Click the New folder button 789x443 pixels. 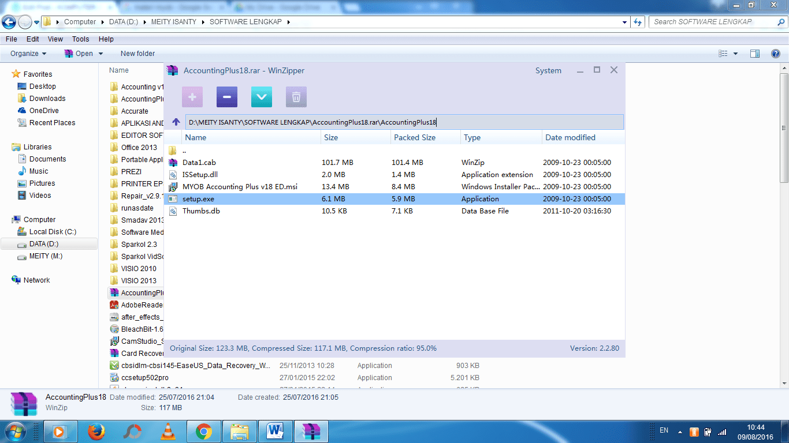pyautogui.click(x=138, y=54)
